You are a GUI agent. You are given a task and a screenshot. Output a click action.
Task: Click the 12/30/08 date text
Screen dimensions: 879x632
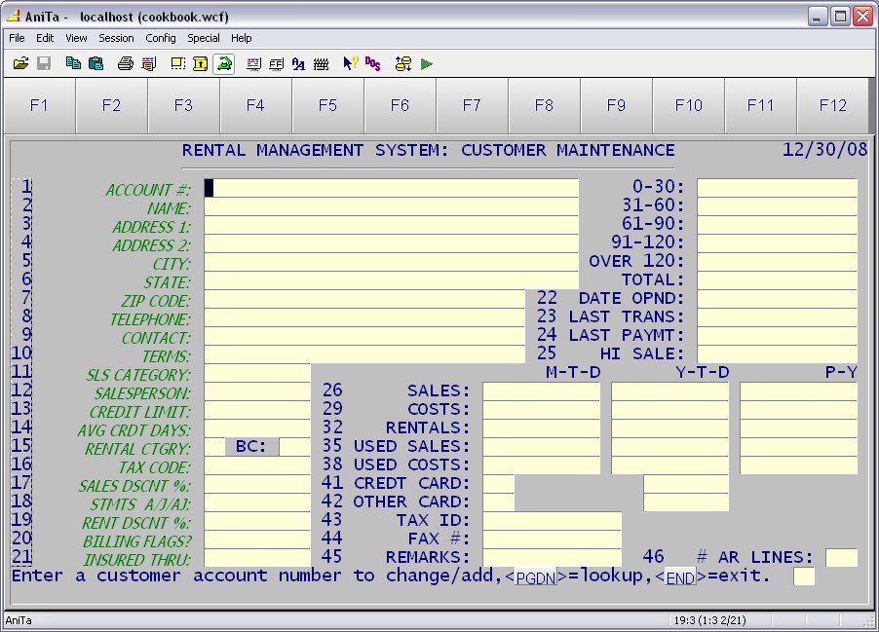[824, 150]
